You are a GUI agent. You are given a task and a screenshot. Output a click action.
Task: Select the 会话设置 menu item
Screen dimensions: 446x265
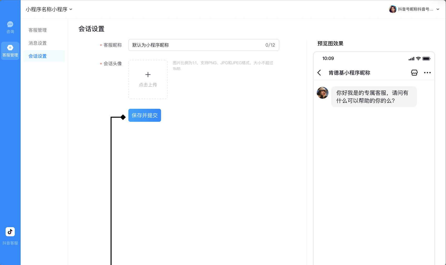[38, 56]
